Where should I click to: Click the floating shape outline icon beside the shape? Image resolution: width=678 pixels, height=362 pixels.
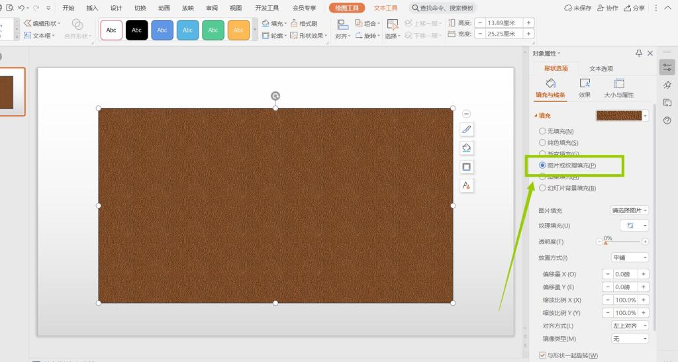467,167
